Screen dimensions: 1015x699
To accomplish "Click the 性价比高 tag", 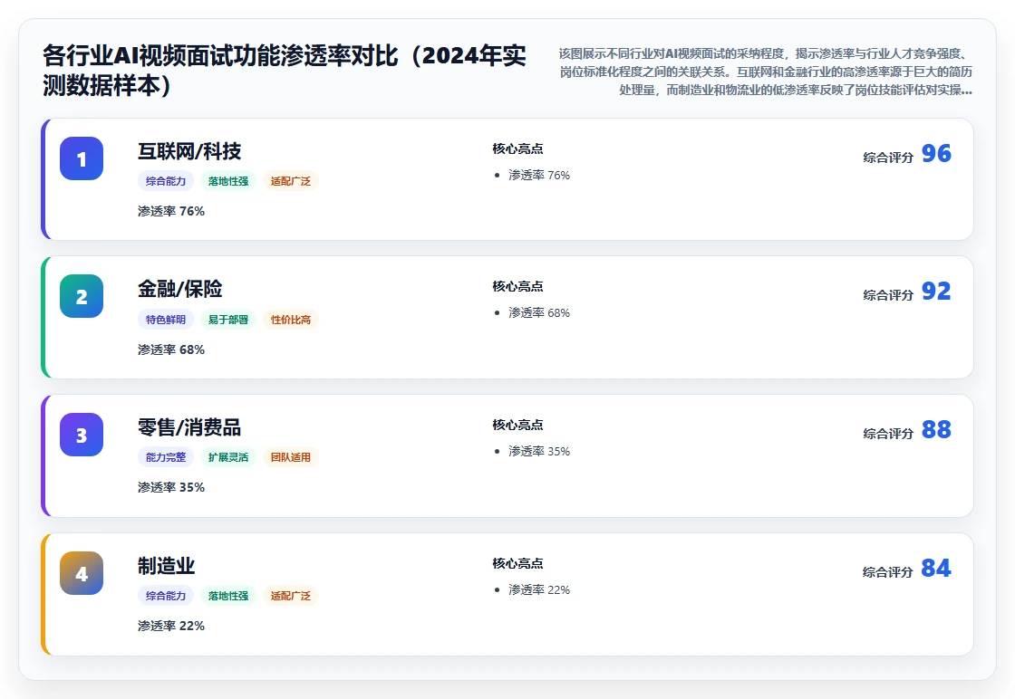I will point(291,320).
